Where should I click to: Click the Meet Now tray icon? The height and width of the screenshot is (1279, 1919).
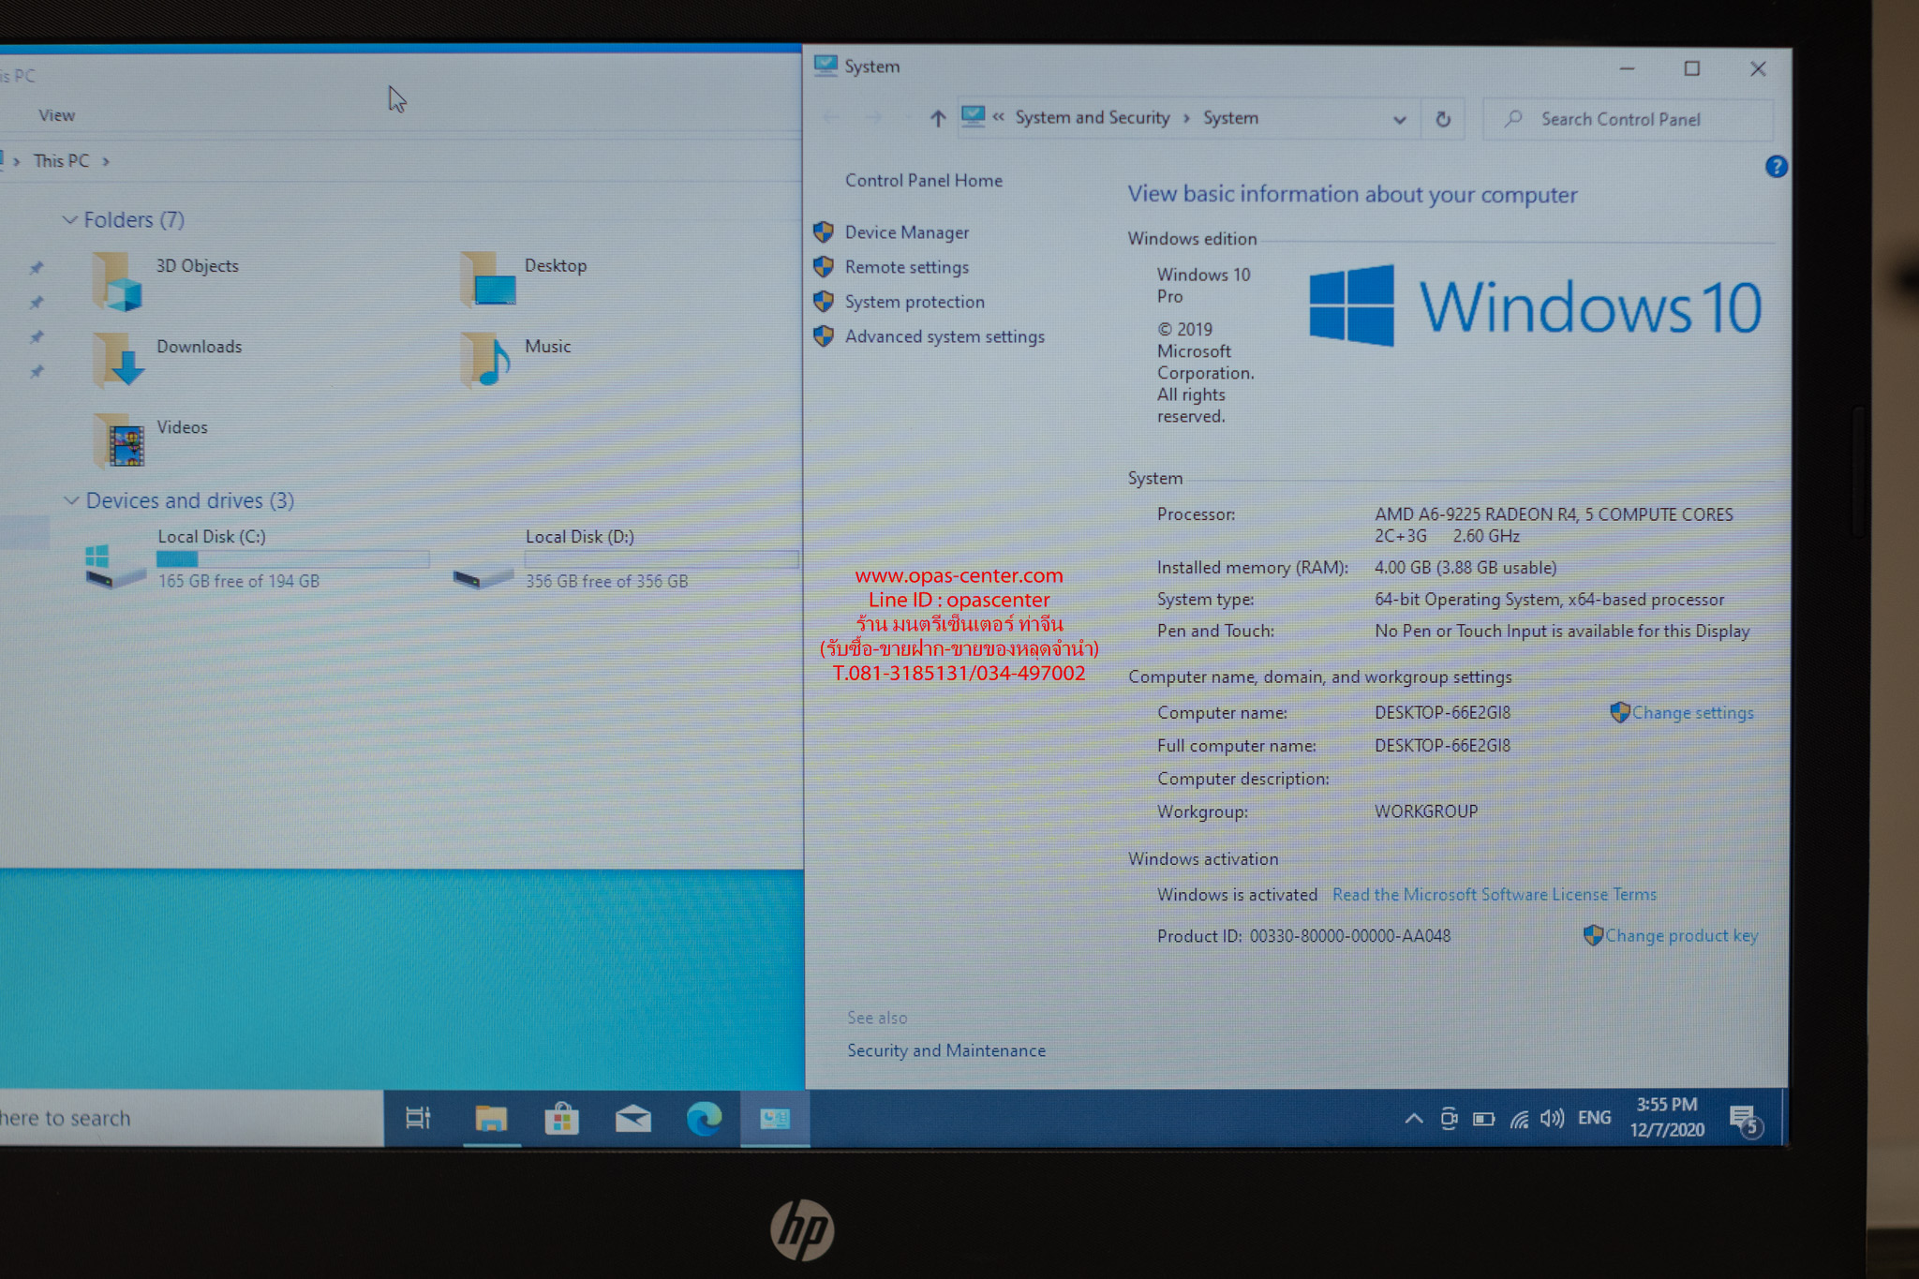1449,1118
